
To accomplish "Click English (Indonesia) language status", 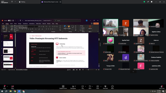I will point(12,70).
